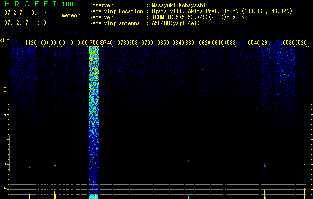The height and width of the screenshot is (199, 313).
Task: Click the 0610 time label
Action: pyautogui.click(x=218, y=42)
